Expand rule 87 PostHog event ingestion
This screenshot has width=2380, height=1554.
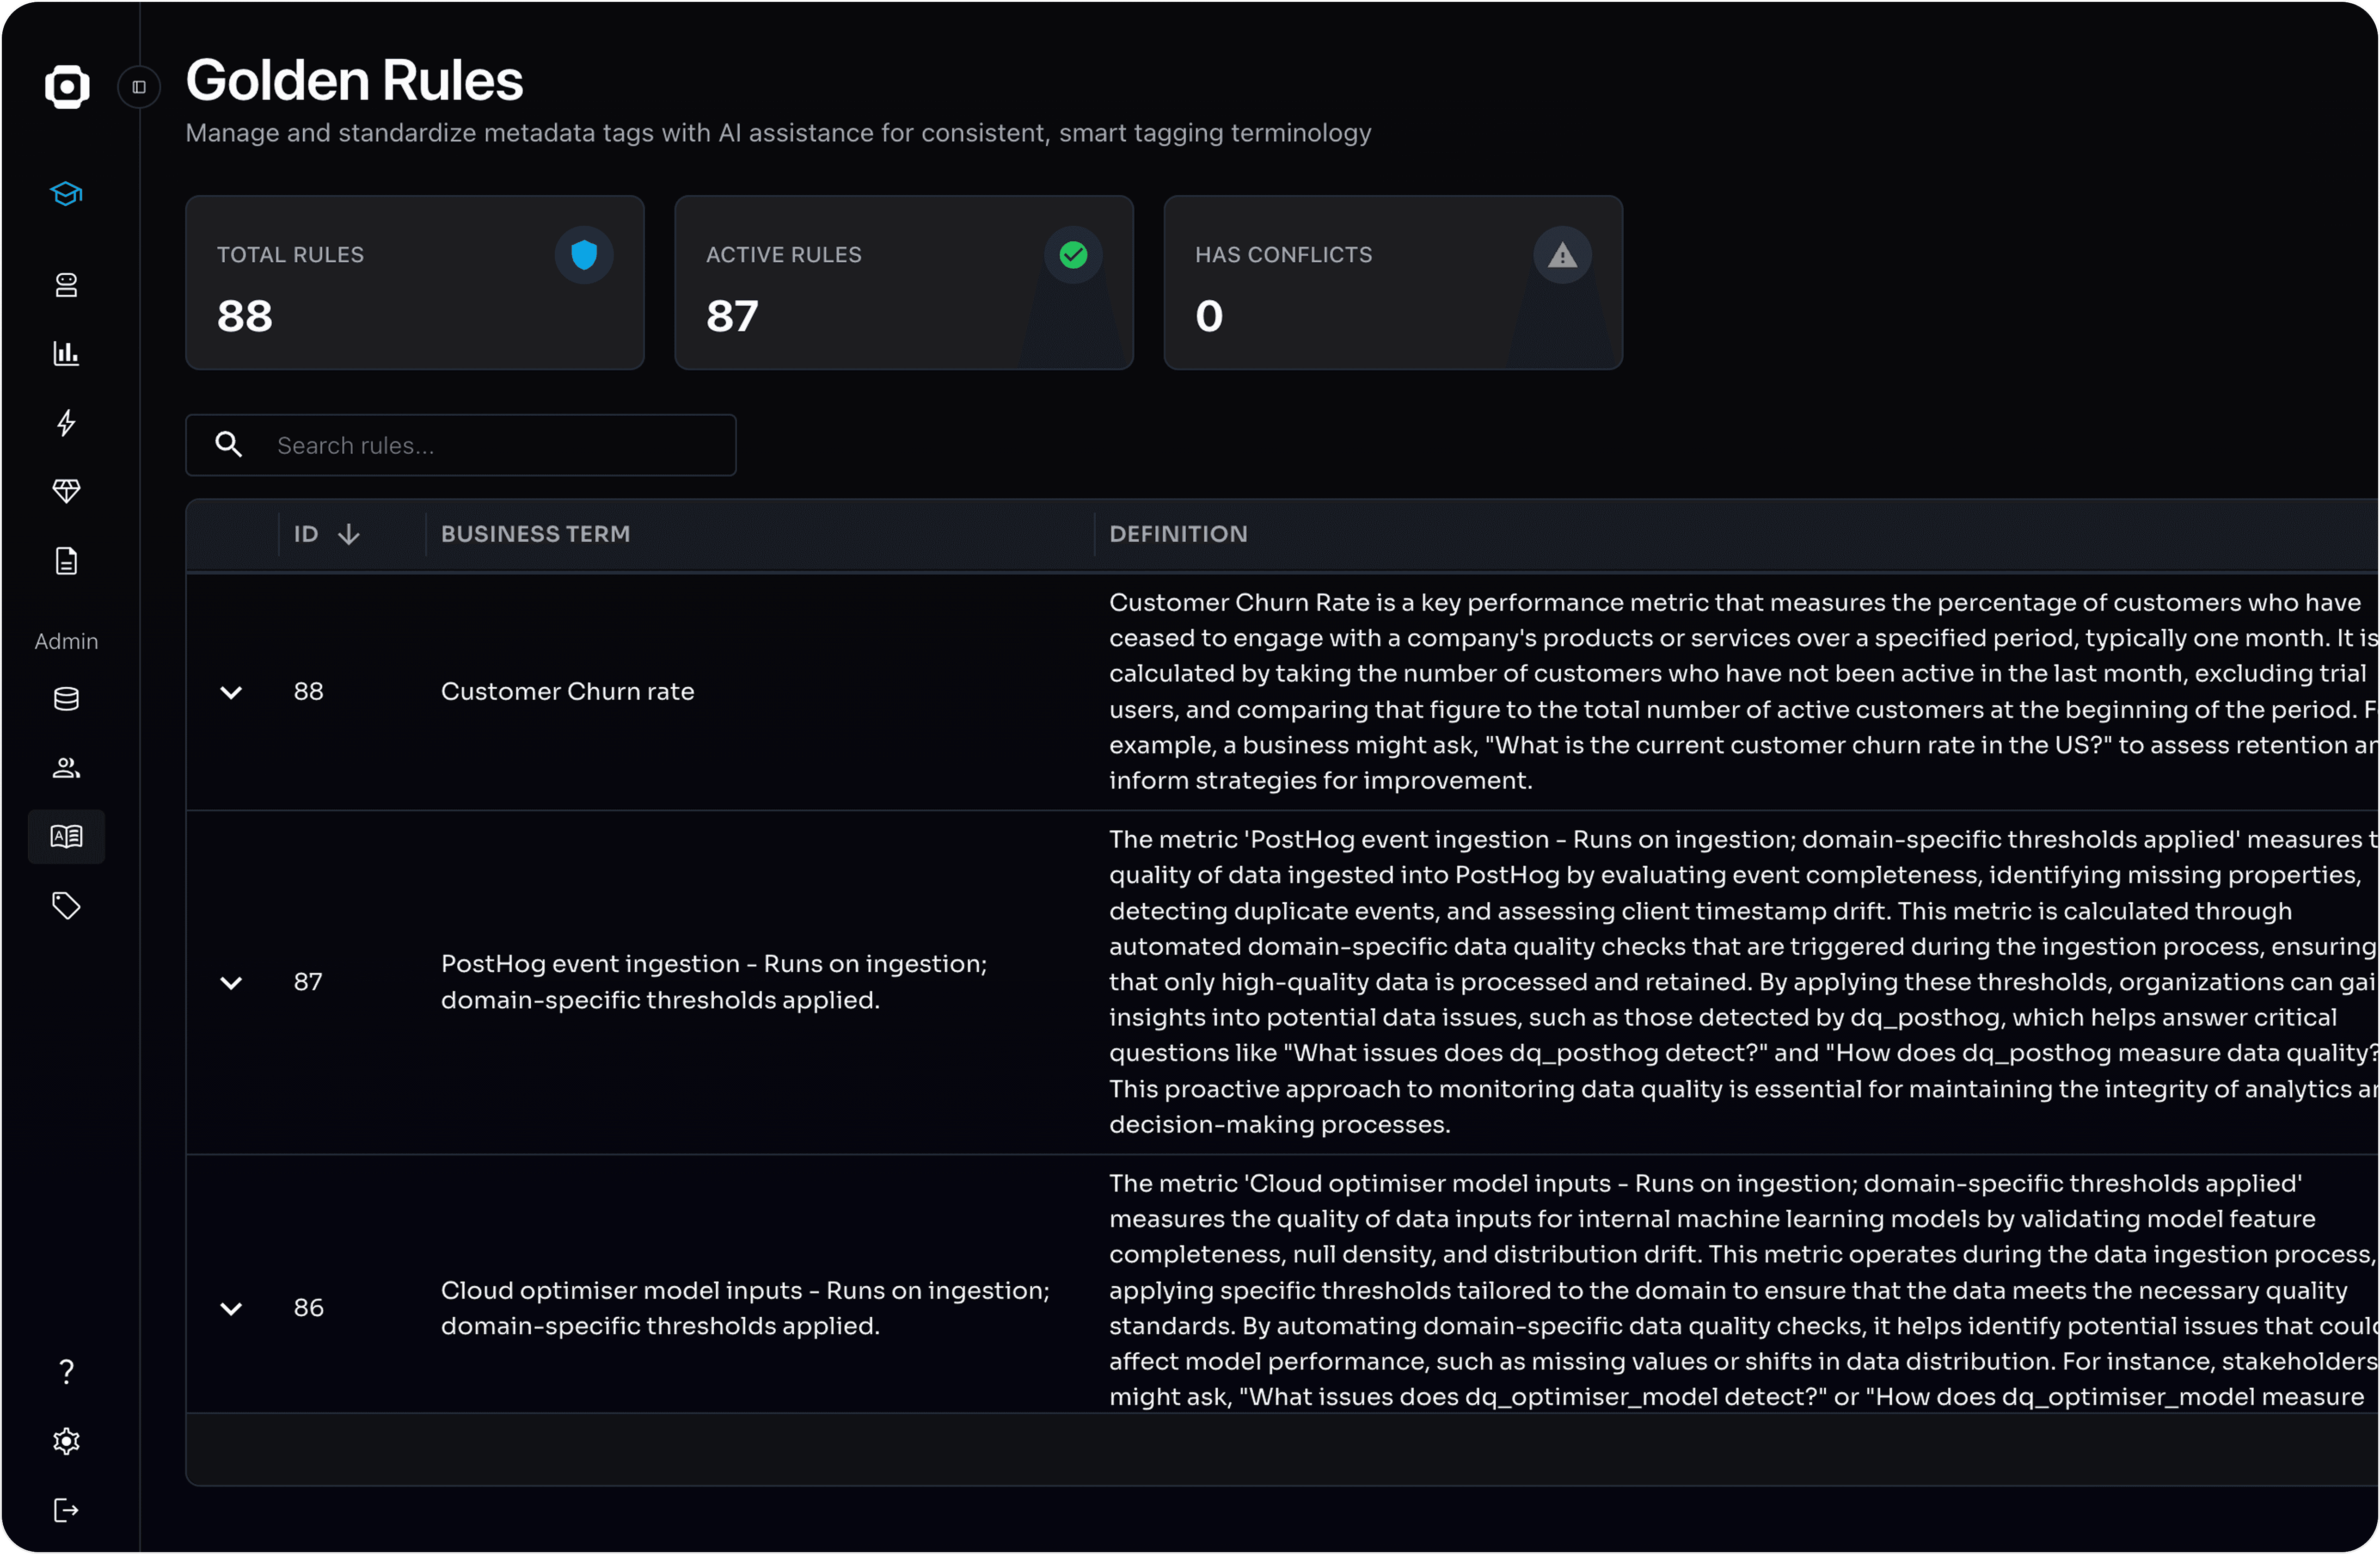pyautogui.click(x=231, y=983)
